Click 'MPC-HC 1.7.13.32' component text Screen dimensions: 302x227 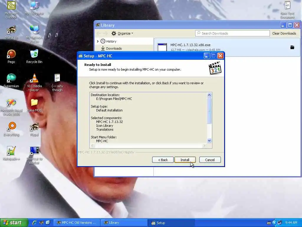coord(109,122)
